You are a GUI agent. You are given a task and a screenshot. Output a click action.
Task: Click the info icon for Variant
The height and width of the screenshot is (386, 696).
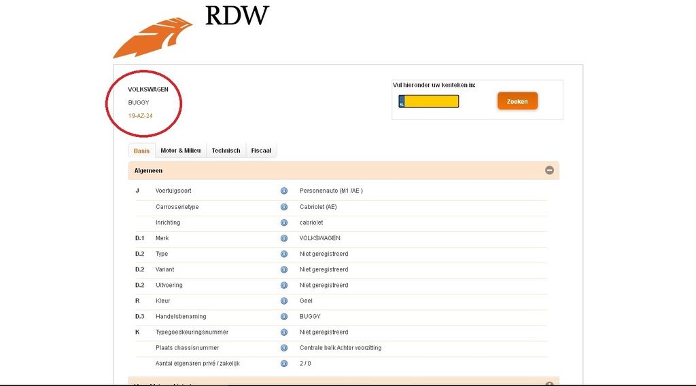284,269
